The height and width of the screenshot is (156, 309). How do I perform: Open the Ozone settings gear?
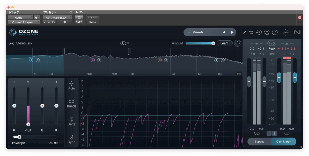coord(267,32)
